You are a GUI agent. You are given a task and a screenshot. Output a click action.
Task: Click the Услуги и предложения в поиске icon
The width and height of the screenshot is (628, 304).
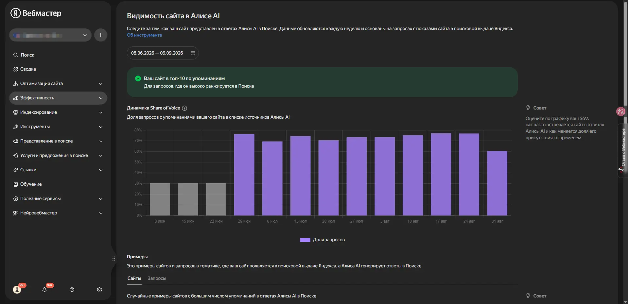[16, 156]
